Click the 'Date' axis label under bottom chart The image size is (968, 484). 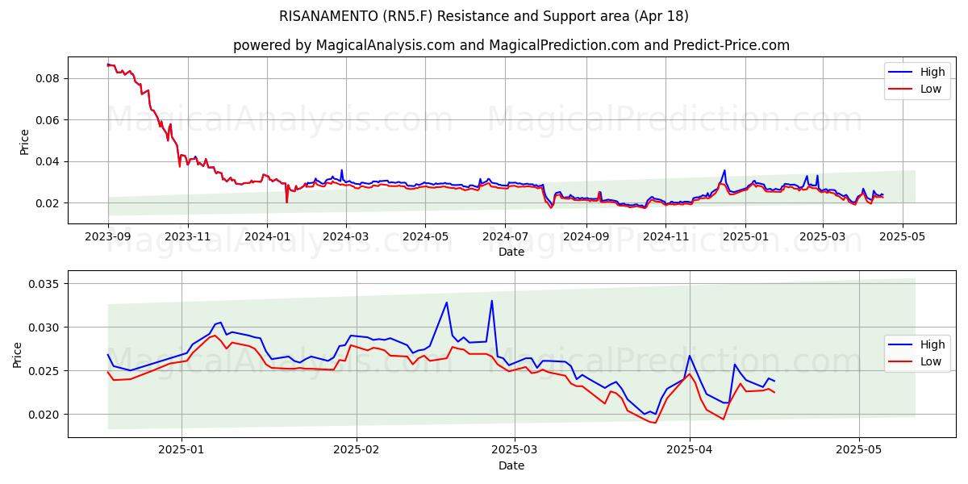click(x=511, y=465)
